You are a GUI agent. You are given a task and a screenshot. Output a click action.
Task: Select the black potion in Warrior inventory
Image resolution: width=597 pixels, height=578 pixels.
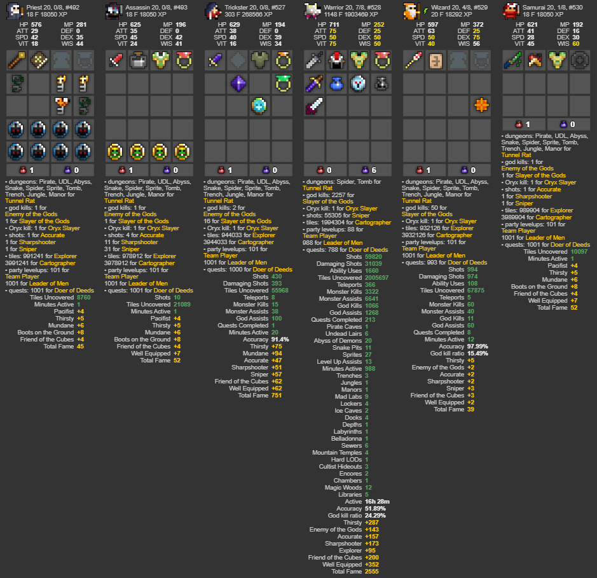tap(381, 83)
